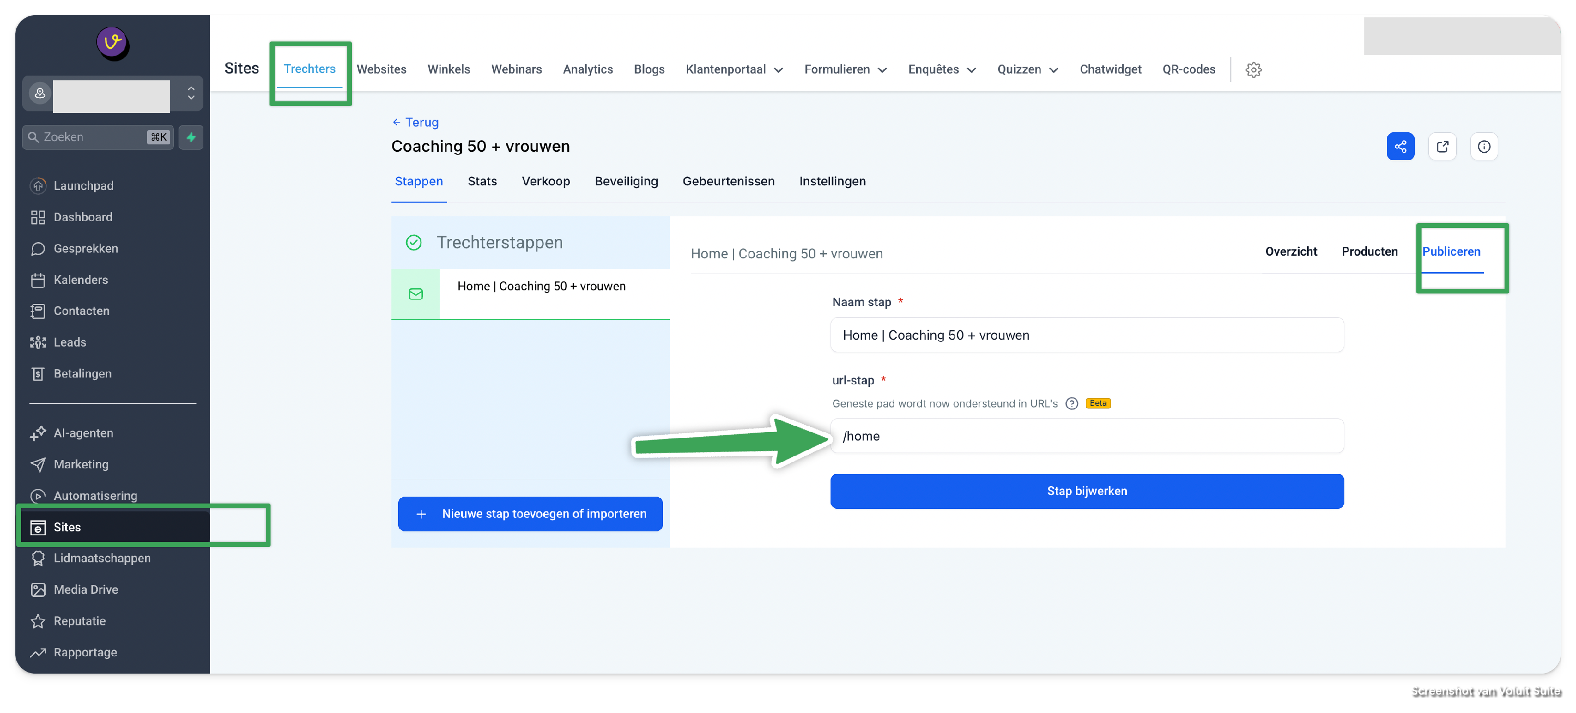
Task: Click the info circle icon
Action: point(1484,146)
